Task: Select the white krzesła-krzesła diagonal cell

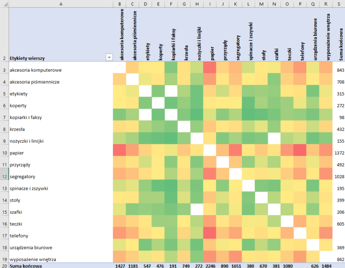Action: 184,129
